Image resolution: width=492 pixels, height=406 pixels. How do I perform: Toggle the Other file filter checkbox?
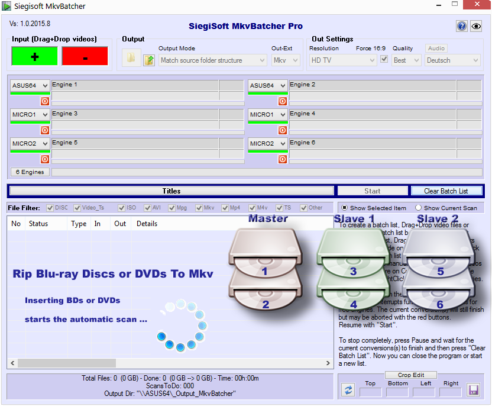[x=303, y=208]
